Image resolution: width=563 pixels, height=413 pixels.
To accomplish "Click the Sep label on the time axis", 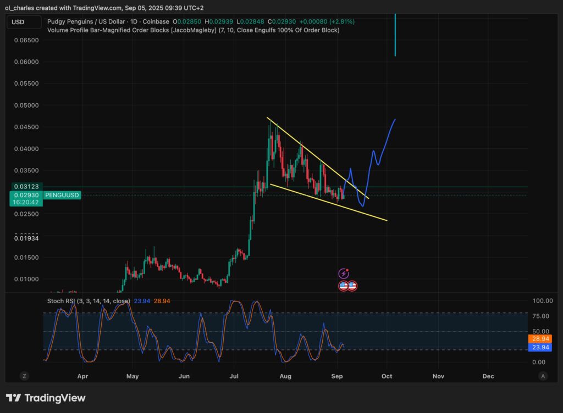I will pos(337,376).
